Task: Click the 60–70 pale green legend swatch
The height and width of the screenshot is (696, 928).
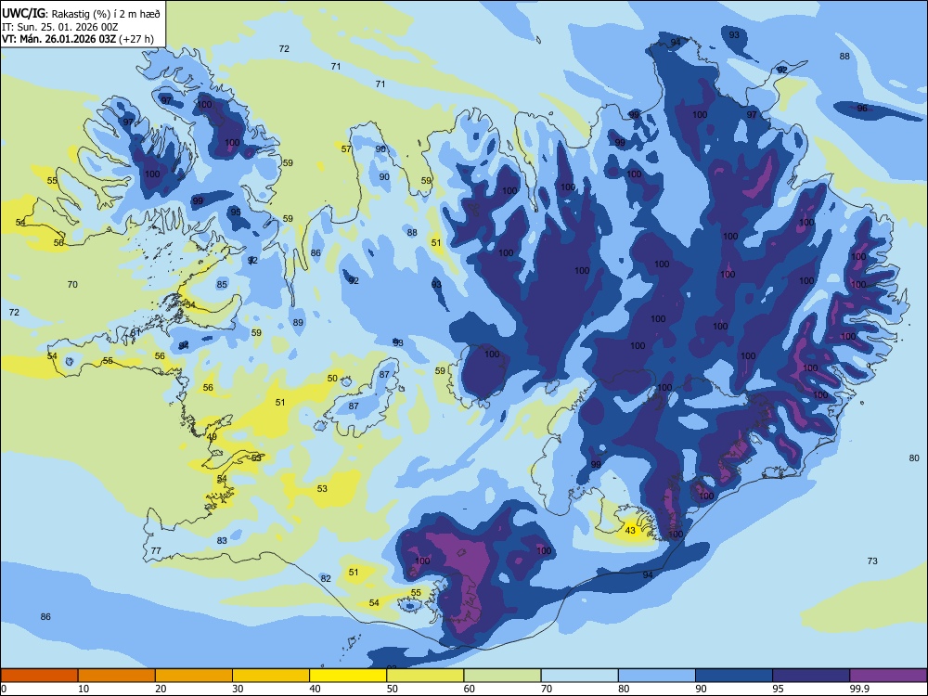Action: [502, 676]
